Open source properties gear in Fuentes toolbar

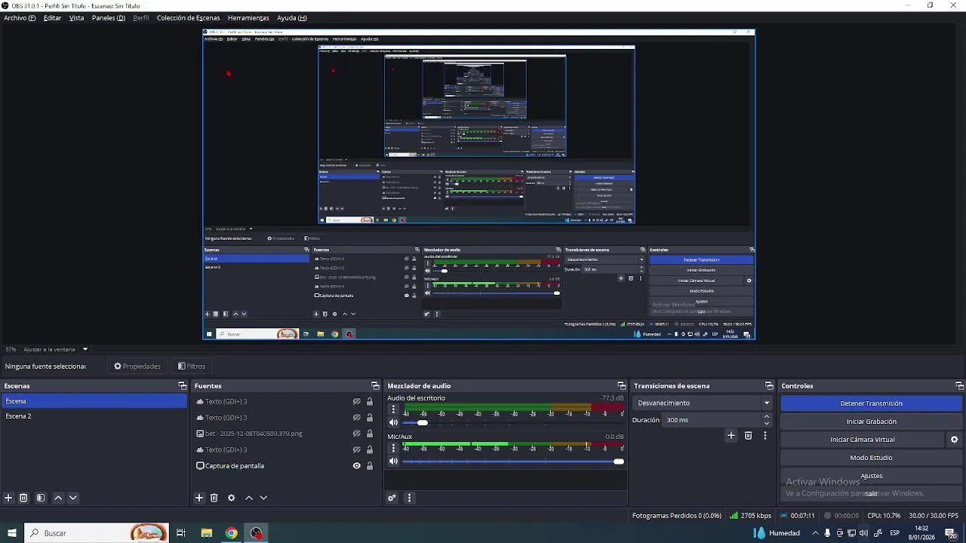232,498
